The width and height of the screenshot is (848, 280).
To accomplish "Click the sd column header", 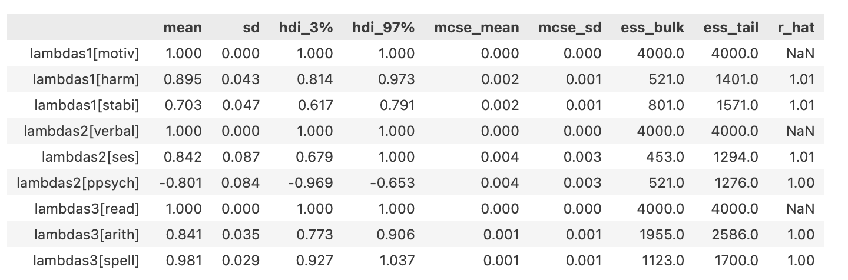I will (x=250, y=28).
